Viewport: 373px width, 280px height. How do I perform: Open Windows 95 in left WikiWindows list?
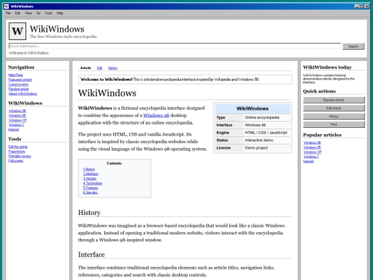click(x=17, y=115)
